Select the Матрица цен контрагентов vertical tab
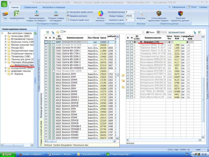This screenshot has width=209, height=157. 41,106
